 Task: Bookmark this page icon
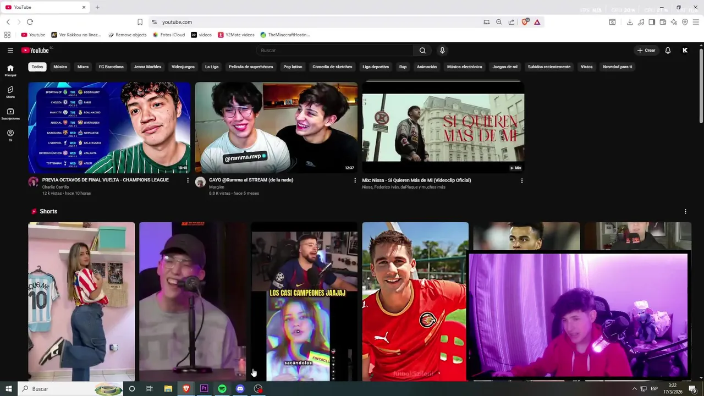[140, 22]
